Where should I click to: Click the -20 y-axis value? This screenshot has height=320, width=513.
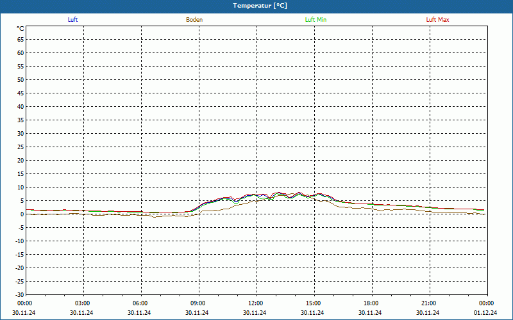20,268
